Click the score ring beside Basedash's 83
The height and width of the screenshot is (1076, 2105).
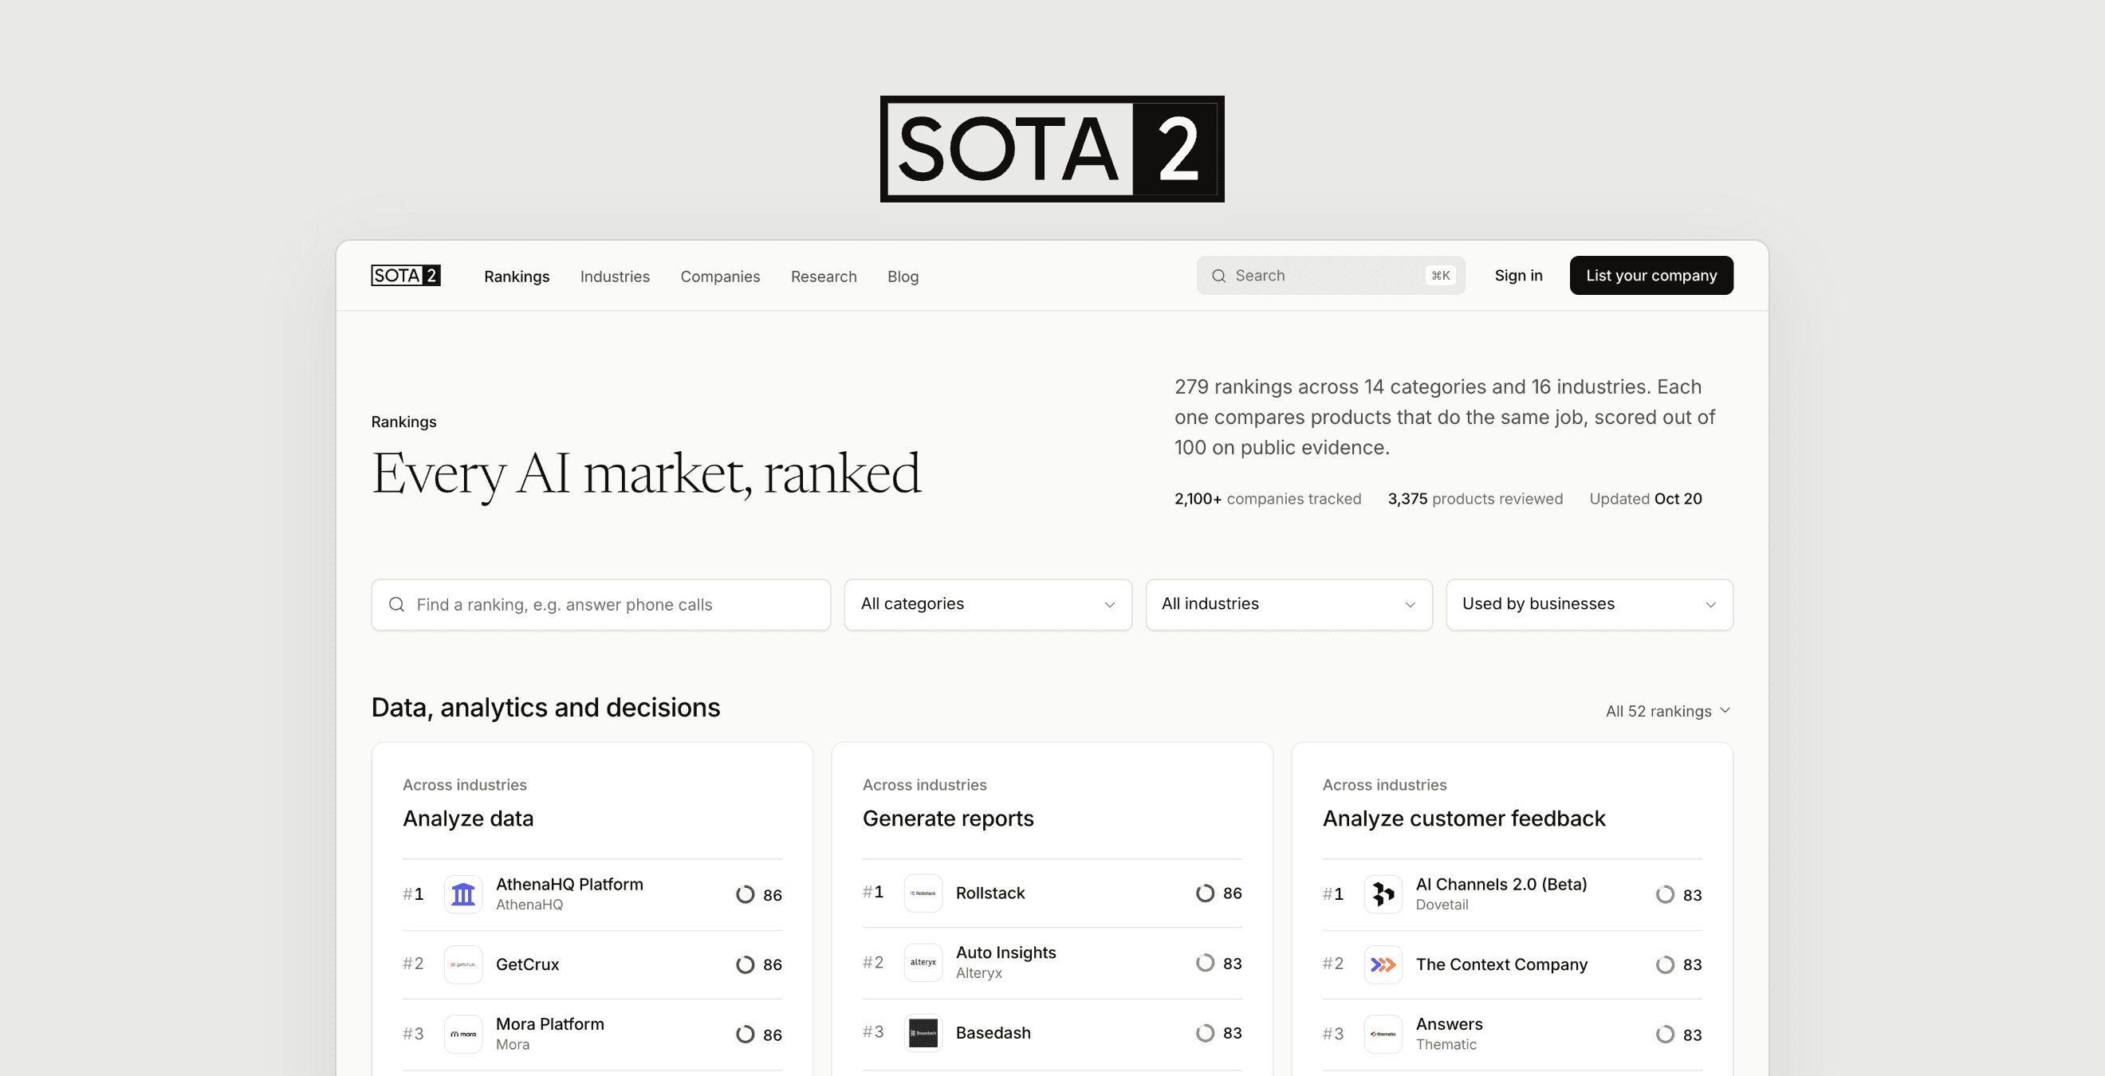[x=1206, y=1033]
